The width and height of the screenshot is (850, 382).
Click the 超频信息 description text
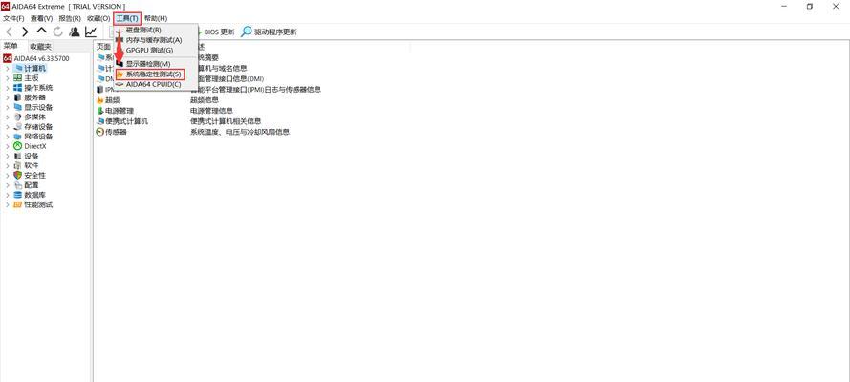pyautogui.click(x=205, y=100)
